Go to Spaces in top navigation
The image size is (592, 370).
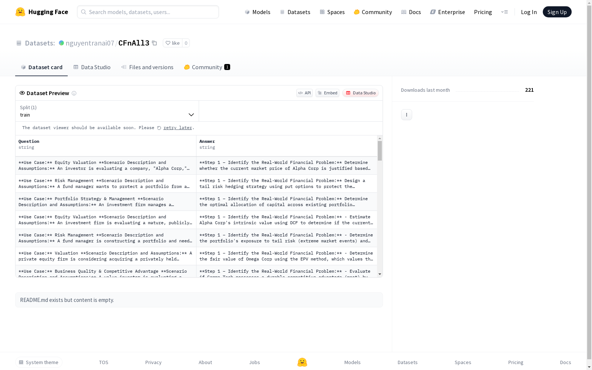point(332,12)
